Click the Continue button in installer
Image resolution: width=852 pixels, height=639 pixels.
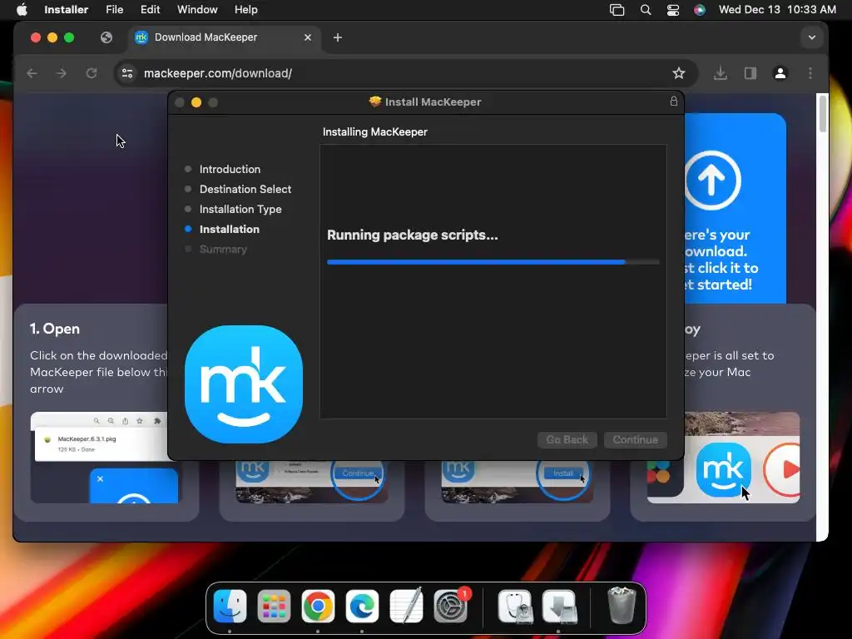tap(635, 439)
